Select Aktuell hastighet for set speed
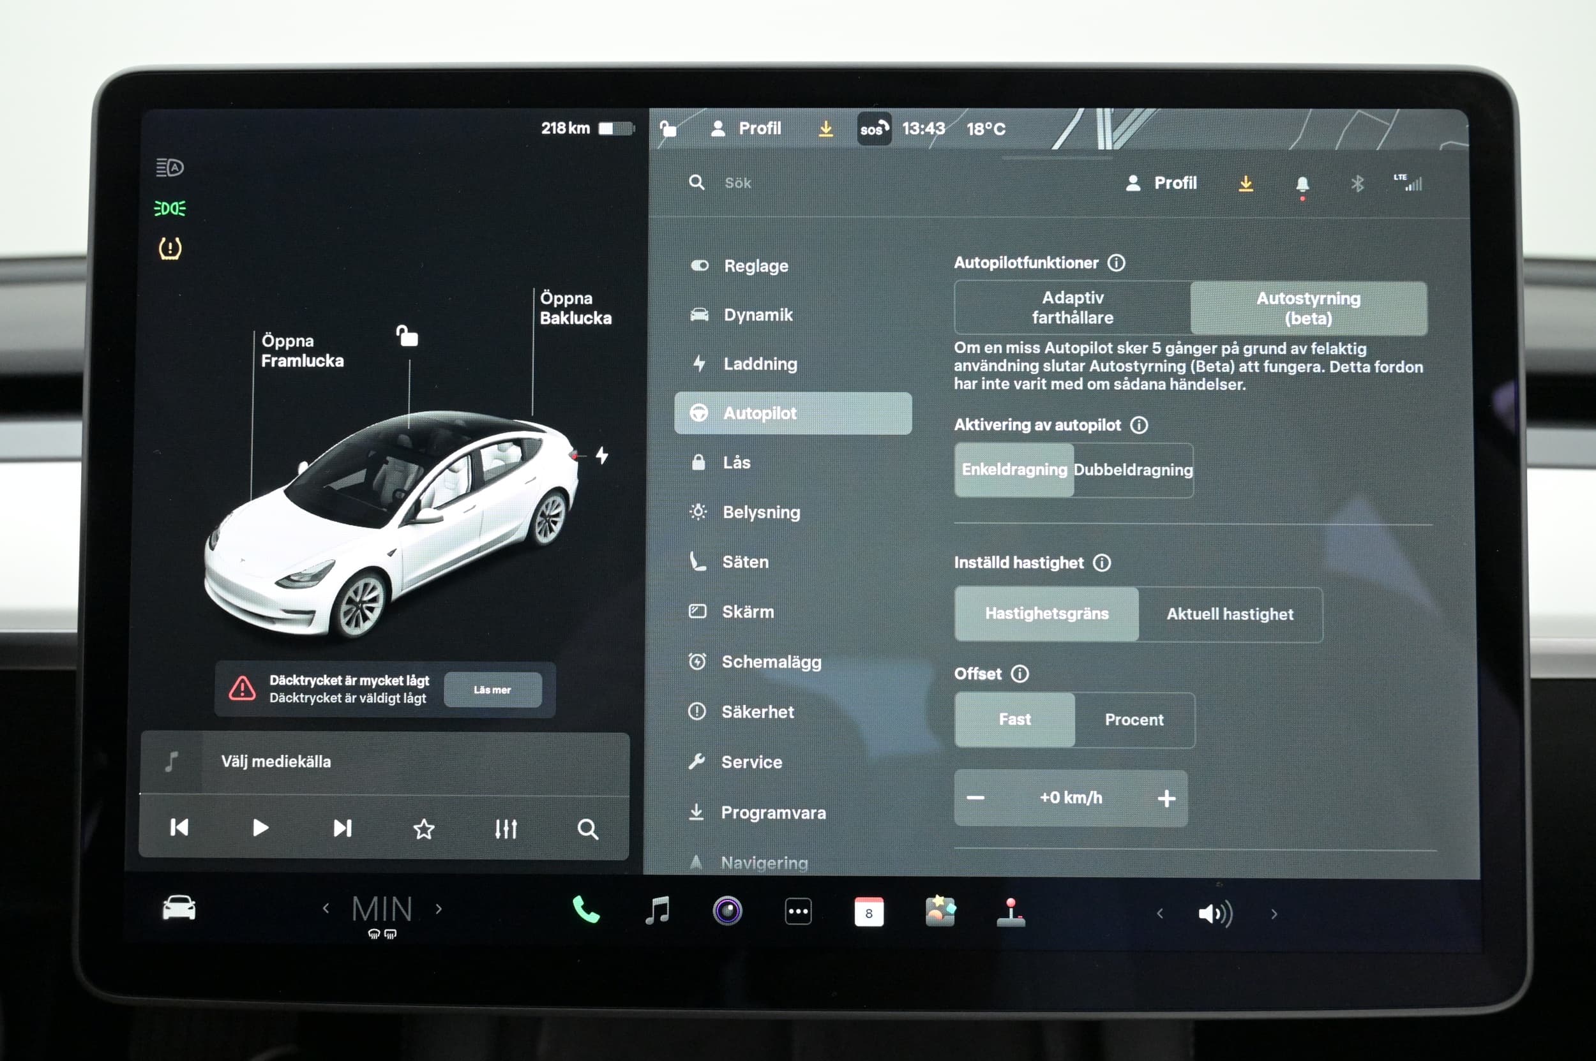Screen dimensions: 1596x1061 (x=1230, y=614)
